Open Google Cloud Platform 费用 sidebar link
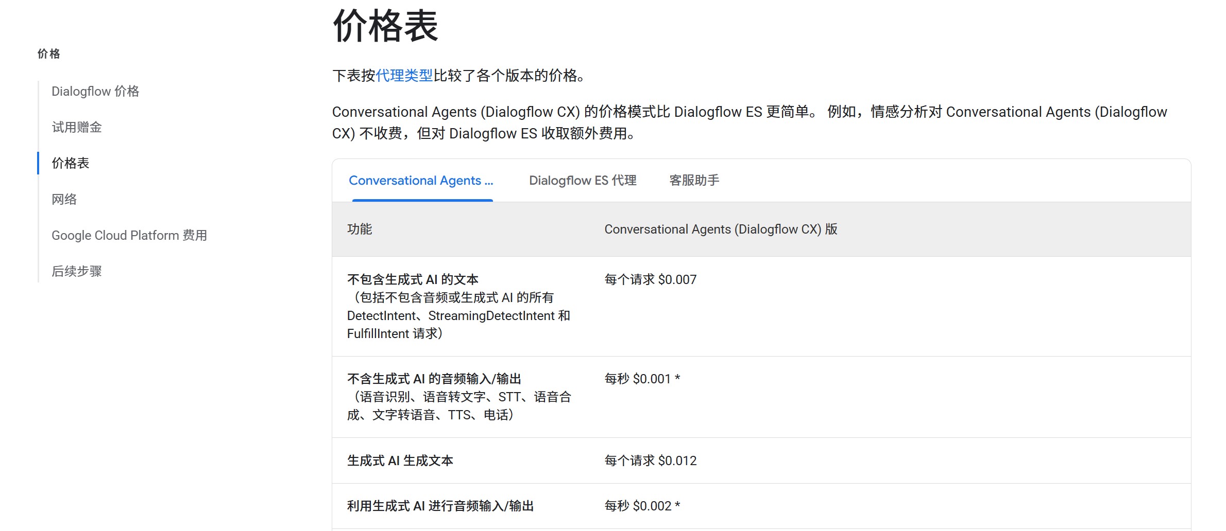Image resolution: width=1226 pixels, height=531 pixels. [x=129, y=236]
